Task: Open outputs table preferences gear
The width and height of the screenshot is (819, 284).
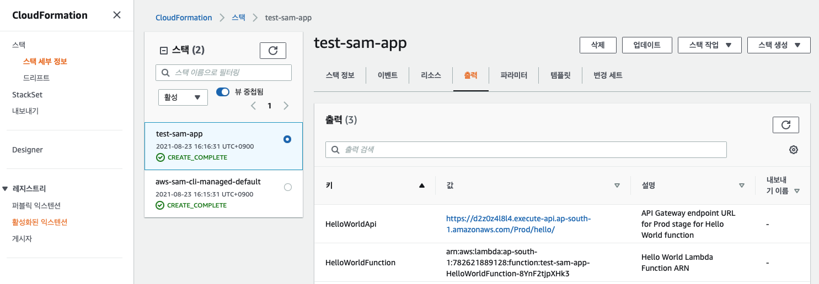Action: pos(794,150)
